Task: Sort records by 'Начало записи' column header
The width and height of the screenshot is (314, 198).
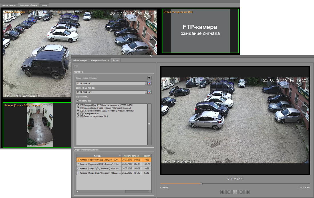Action: pyautogui.click(x=131, y=156)
